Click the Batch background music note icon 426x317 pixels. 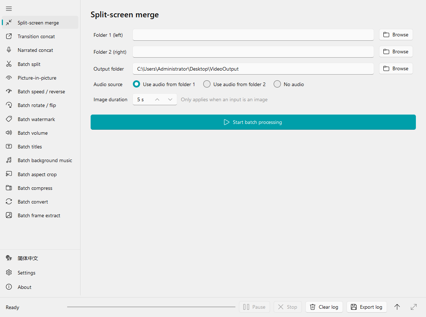click(9, 160)
